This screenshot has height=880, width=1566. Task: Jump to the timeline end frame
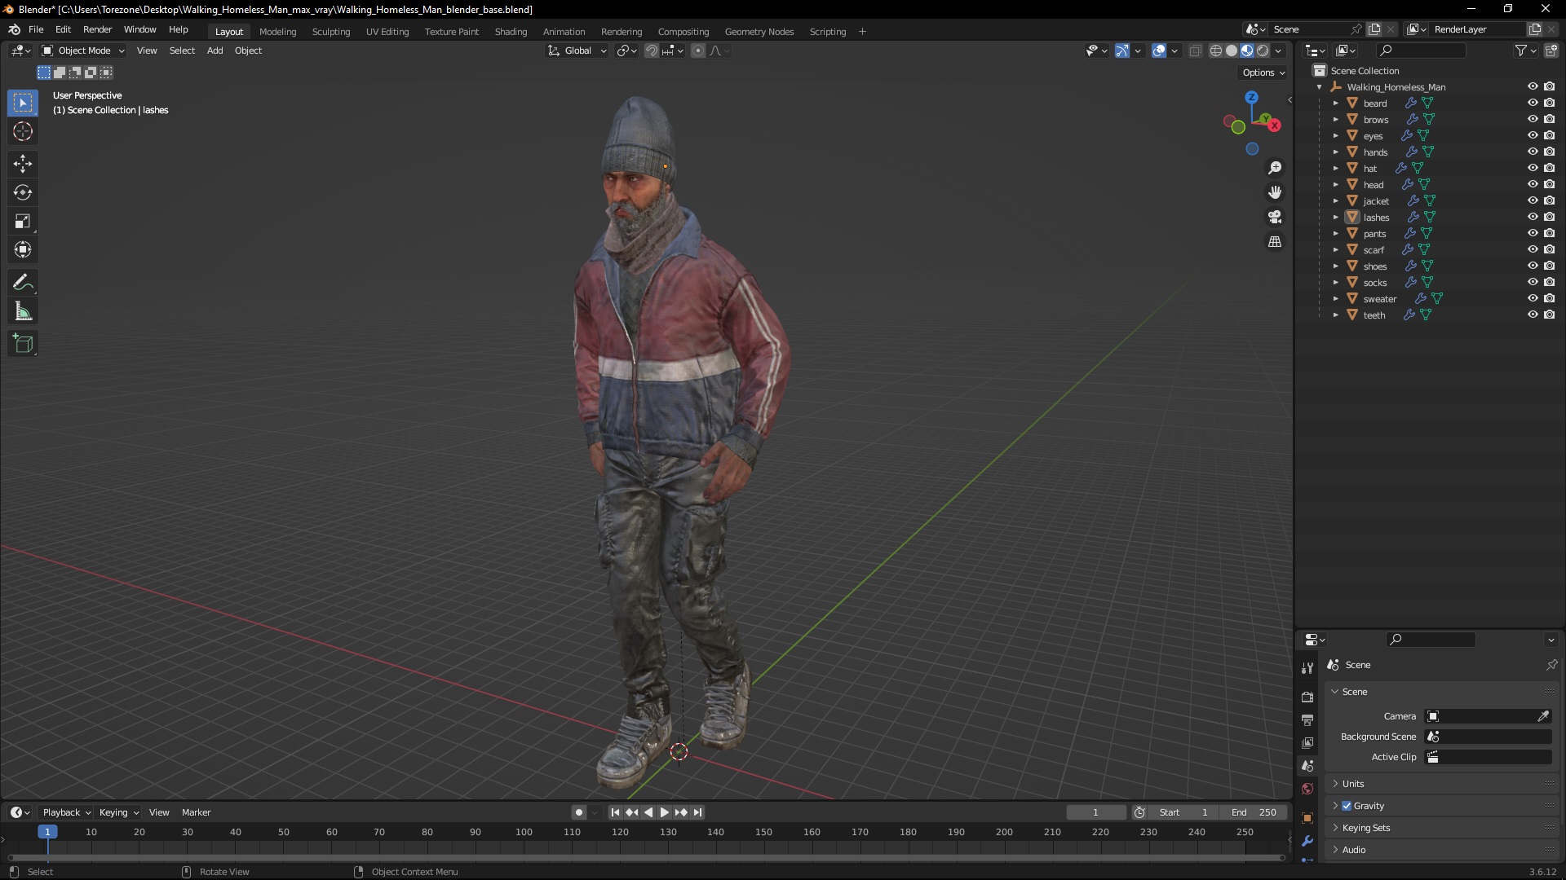click(697, 812)
